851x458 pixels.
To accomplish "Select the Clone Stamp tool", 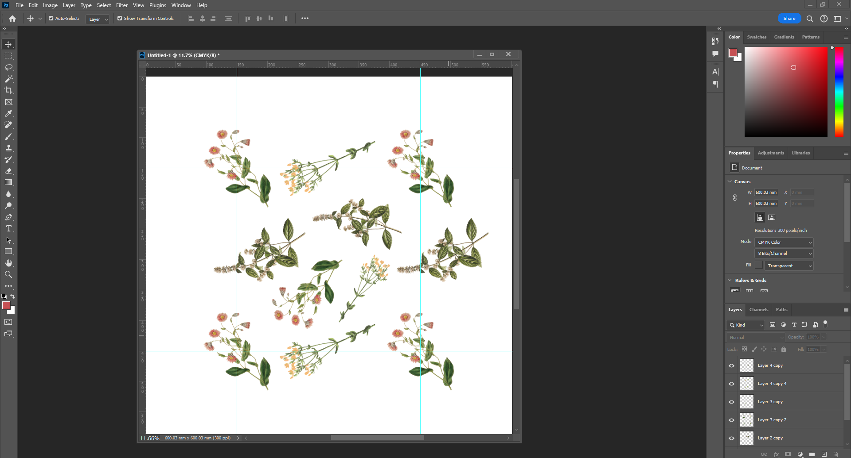I will coord(8,148).
